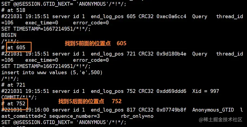Screen dimensions: 247x127
Task: Click the COMMIT statement line
Action: click(19, 97)
